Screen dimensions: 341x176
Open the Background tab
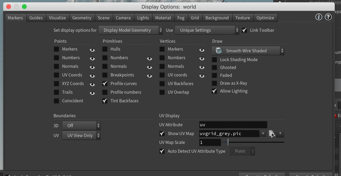[x=217, y=18]
